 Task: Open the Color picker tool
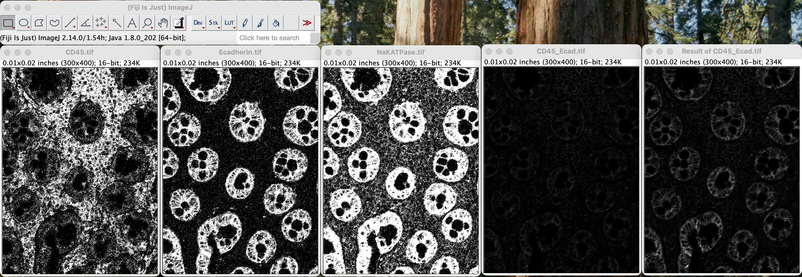[178, 23]
